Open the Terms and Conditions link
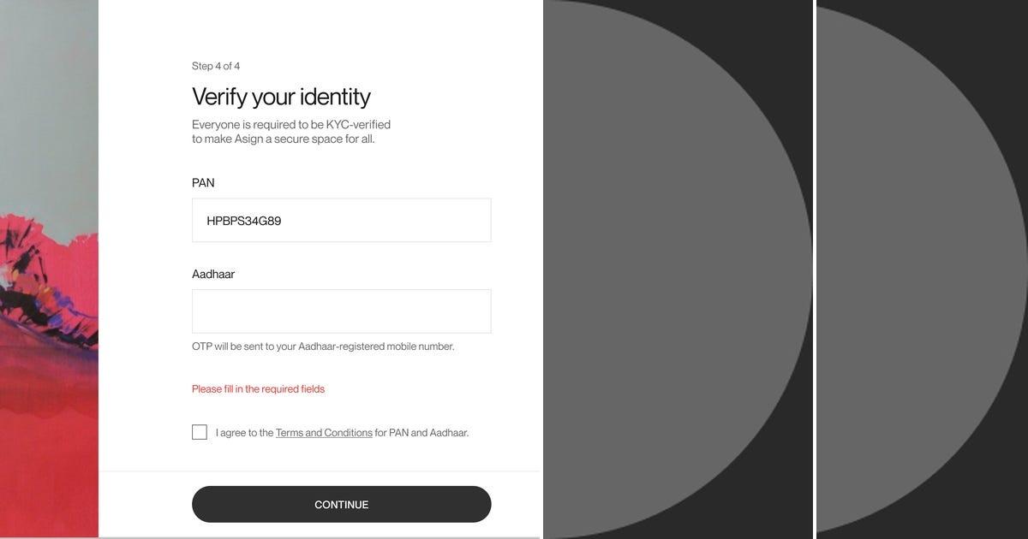This screenshot has height=539, width=1028. tap(324, 432)
